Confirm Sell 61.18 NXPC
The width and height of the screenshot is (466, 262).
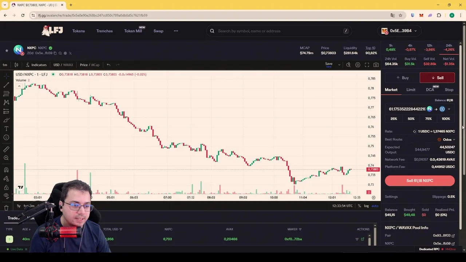click(420, 180)
